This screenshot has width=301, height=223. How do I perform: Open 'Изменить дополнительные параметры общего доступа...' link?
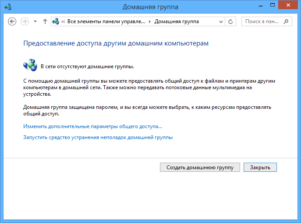click(x=93, y=126)
